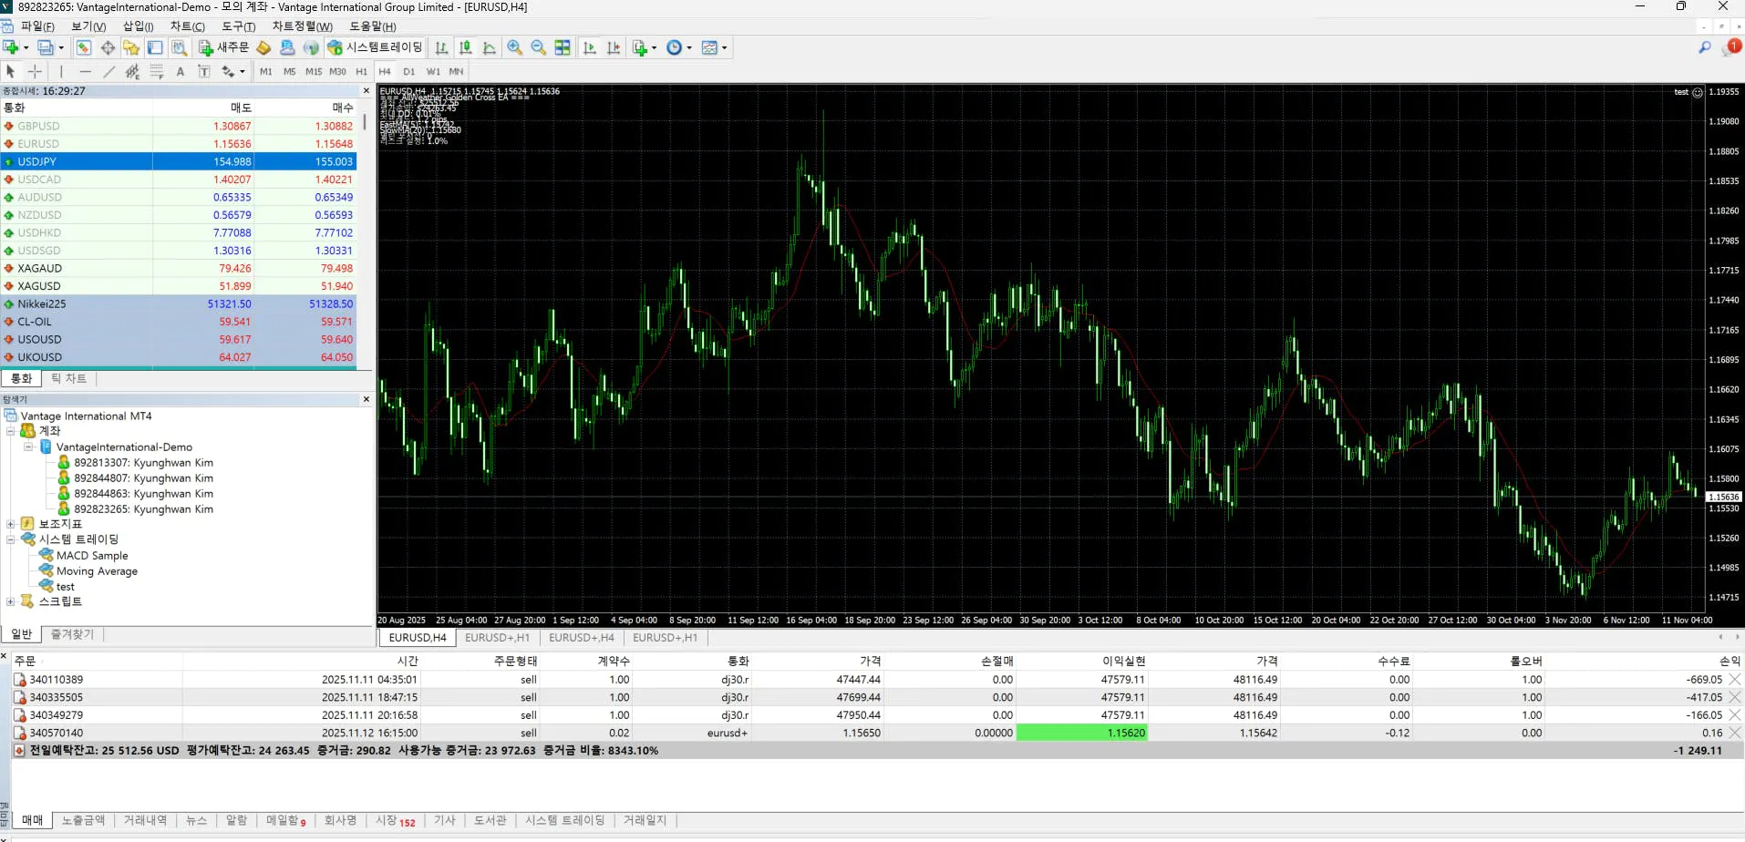
Task: Select the text label 'A' tool
Action: pyautogui.click(x=181, y=71)
